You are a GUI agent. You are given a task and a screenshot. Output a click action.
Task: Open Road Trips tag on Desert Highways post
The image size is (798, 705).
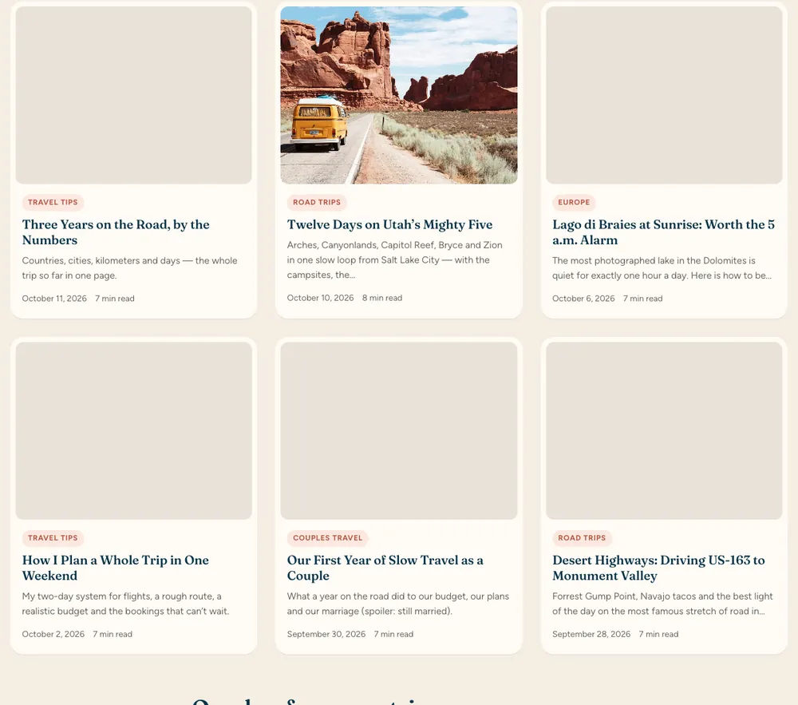coord(582,537)
